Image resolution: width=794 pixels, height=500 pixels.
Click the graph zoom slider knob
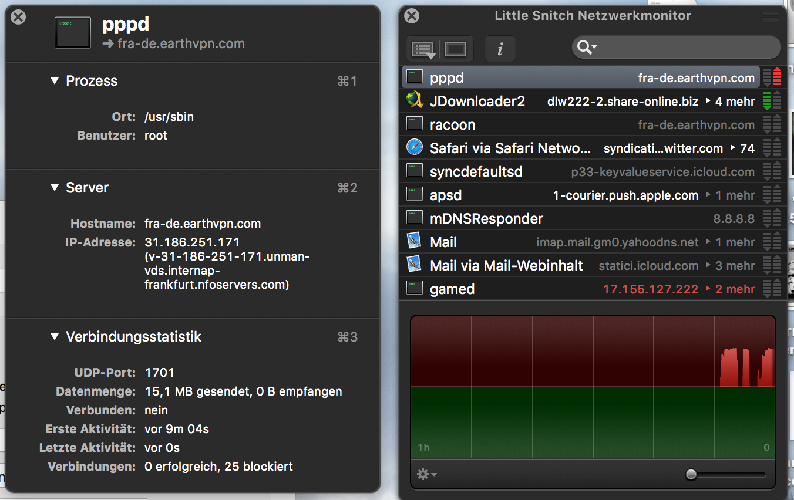pyautogui.click(x=691, y=474)
